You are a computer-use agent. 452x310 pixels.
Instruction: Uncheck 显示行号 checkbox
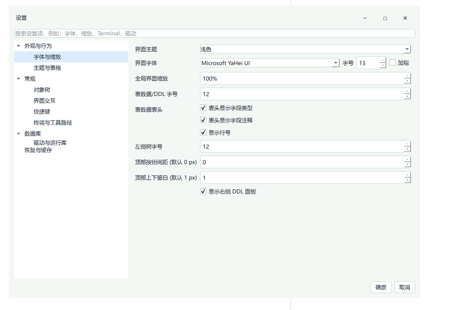click(x=203, y=132)
